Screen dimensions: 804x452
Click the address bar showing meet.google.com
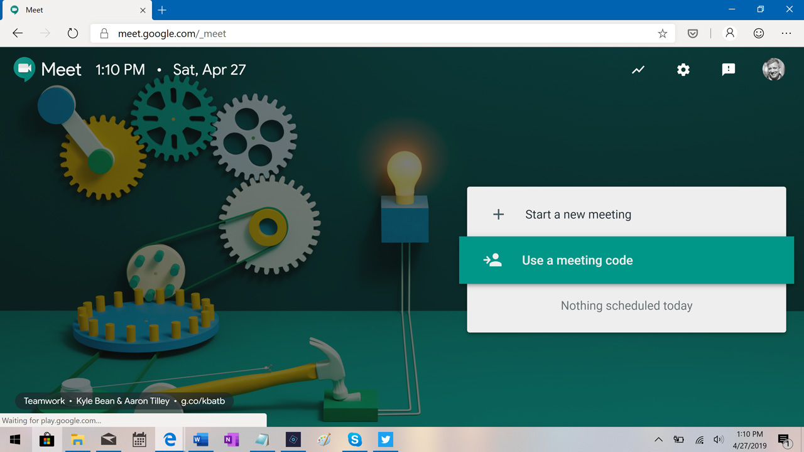tap(383, 33)
